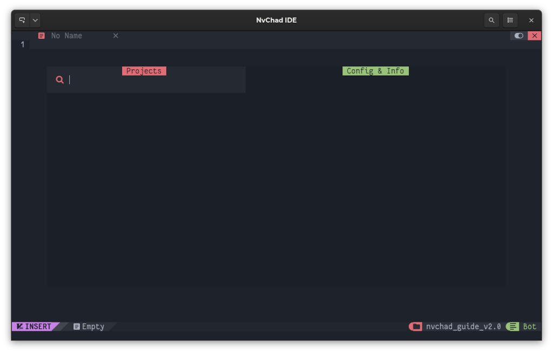553x353 pixels.
Task: Click the red buffer icon beside nvchad_guide_v2.0
Action: pos(414,326)
